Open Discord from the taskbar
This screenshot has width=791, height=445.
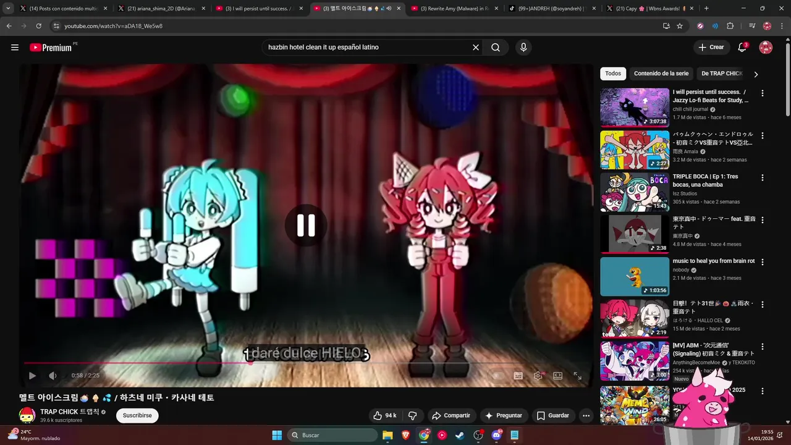tap(496, 435)
